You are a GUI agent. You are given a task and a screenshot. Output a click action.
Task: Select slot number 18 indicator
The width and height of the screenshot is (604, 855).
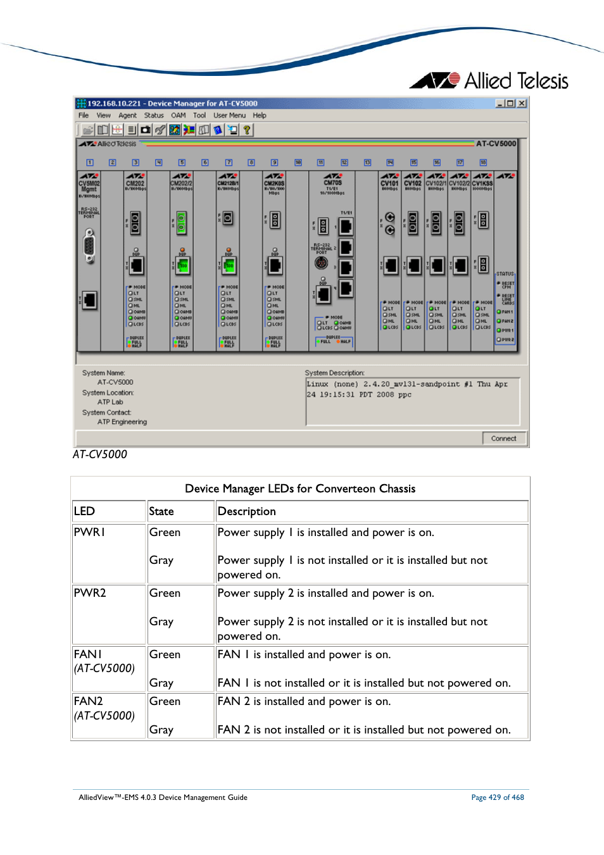click(x=483, y=163)
